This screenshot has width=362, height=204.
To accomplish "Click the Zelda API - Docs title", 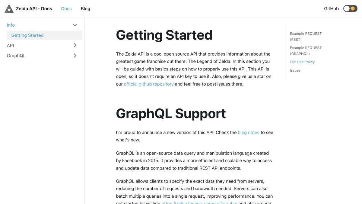I will [x=34, y=8].
